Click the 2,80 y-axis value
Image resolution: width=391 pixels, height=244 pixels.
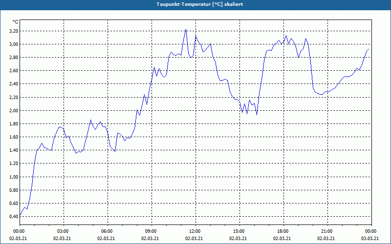point(14,58)
